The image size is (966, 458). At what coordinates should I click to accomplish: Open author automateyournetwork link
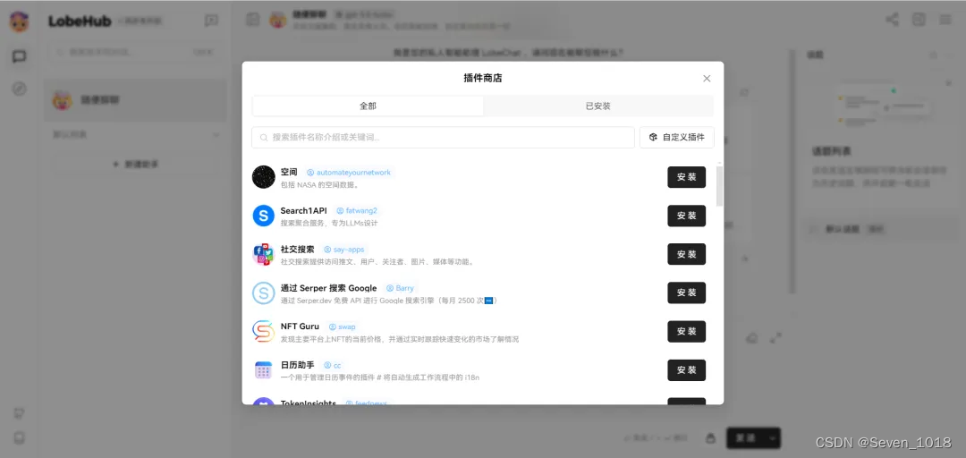click(x=349, y=173)
